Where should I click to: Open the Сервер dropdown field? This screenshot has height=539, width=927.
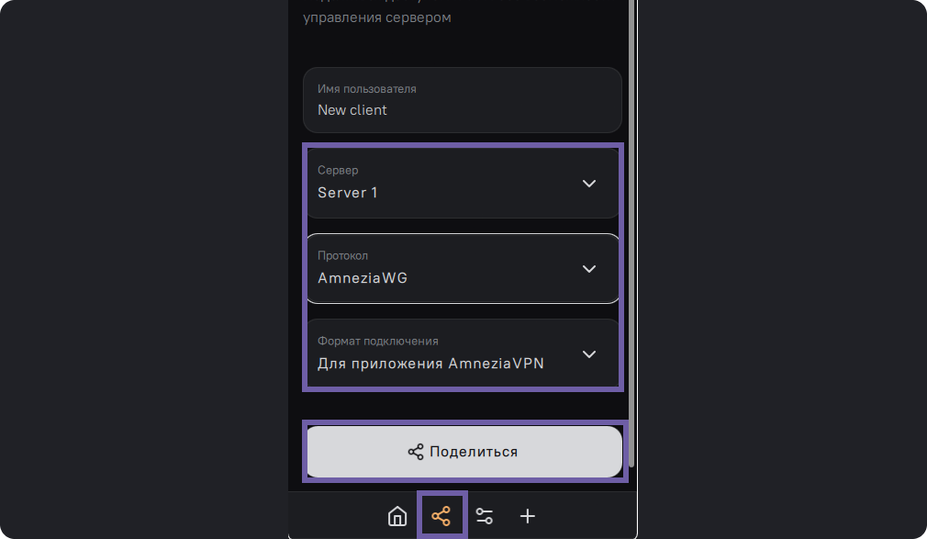point(463,184)
